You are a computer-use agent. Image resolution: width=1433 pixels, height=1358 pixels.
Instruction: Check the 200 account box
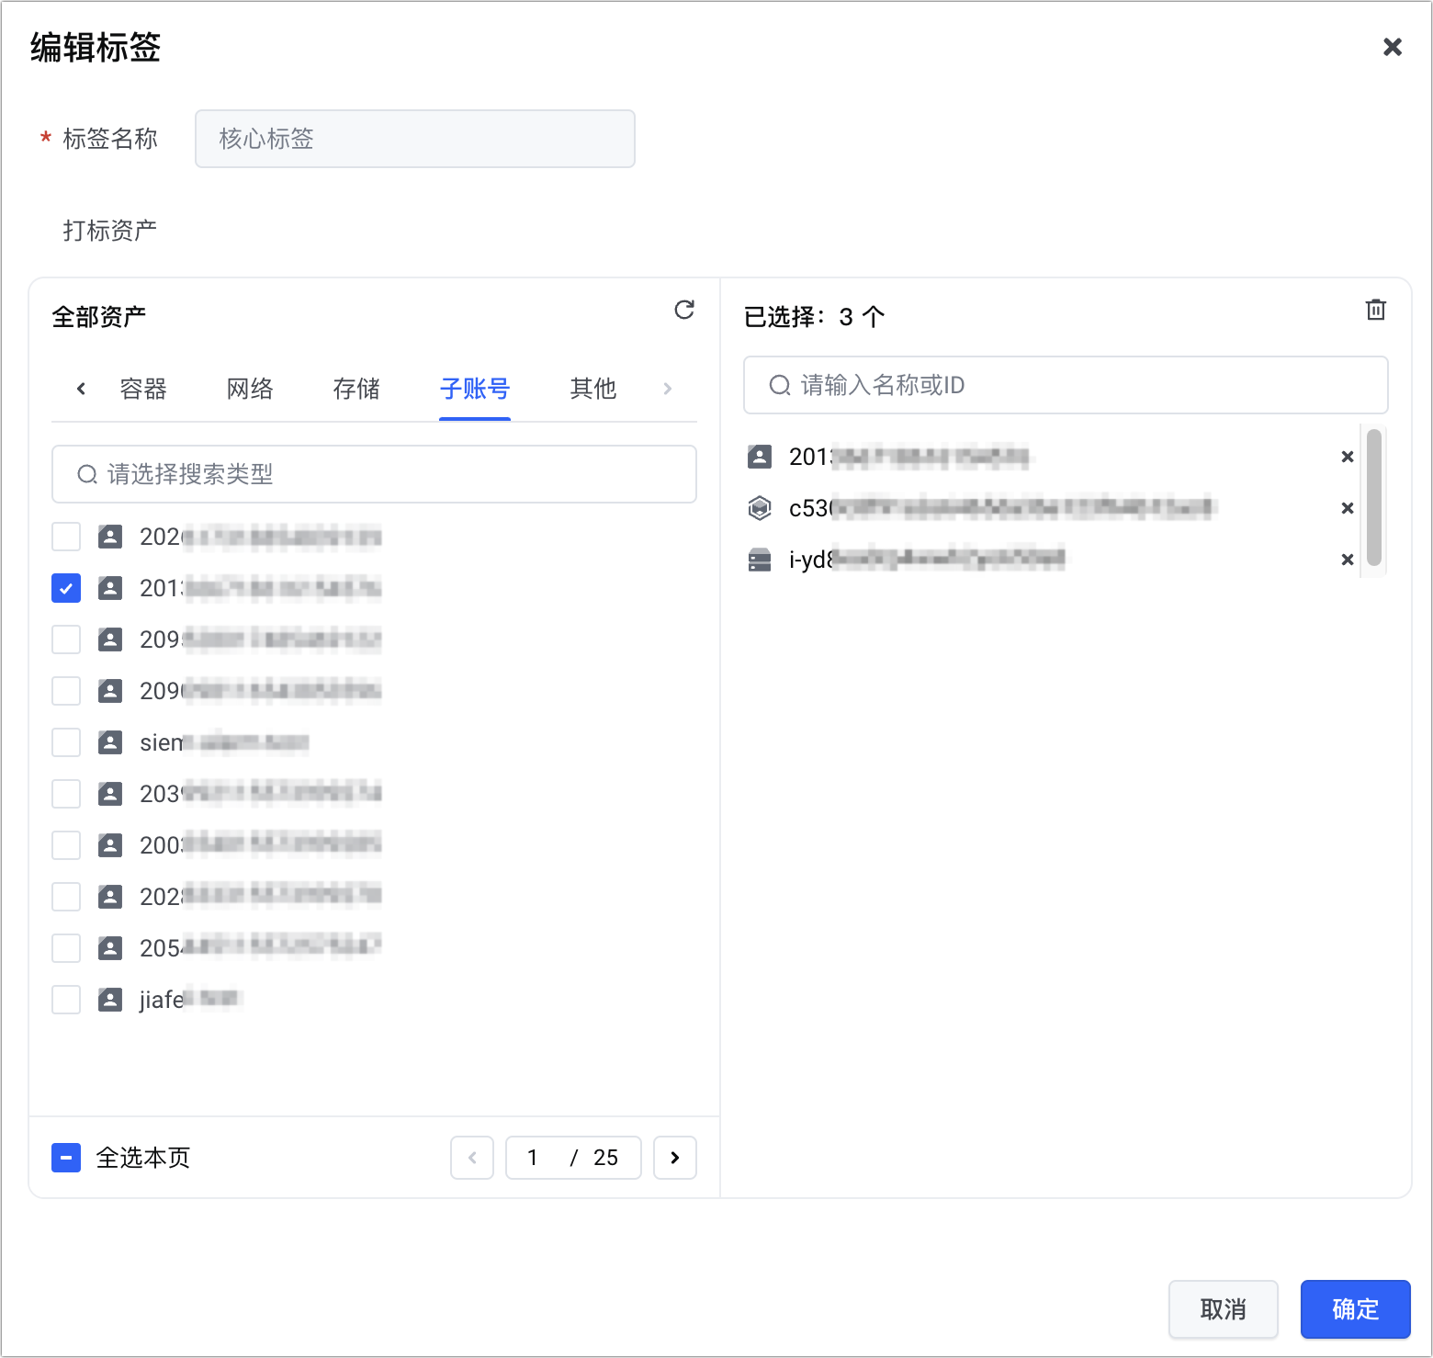coord(66,845)
